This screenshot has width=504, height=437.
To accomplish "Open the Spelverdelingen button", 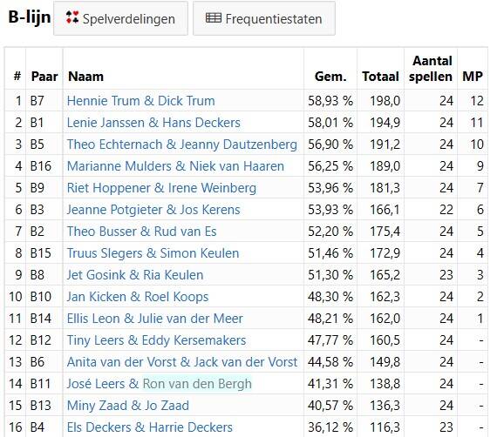I will [120, 18].
